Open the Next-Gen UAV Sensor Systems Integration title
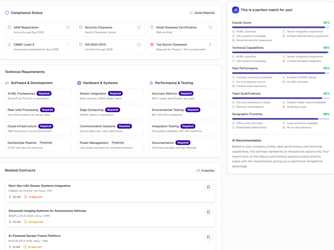The image size is (334, 250). [40, 186]
